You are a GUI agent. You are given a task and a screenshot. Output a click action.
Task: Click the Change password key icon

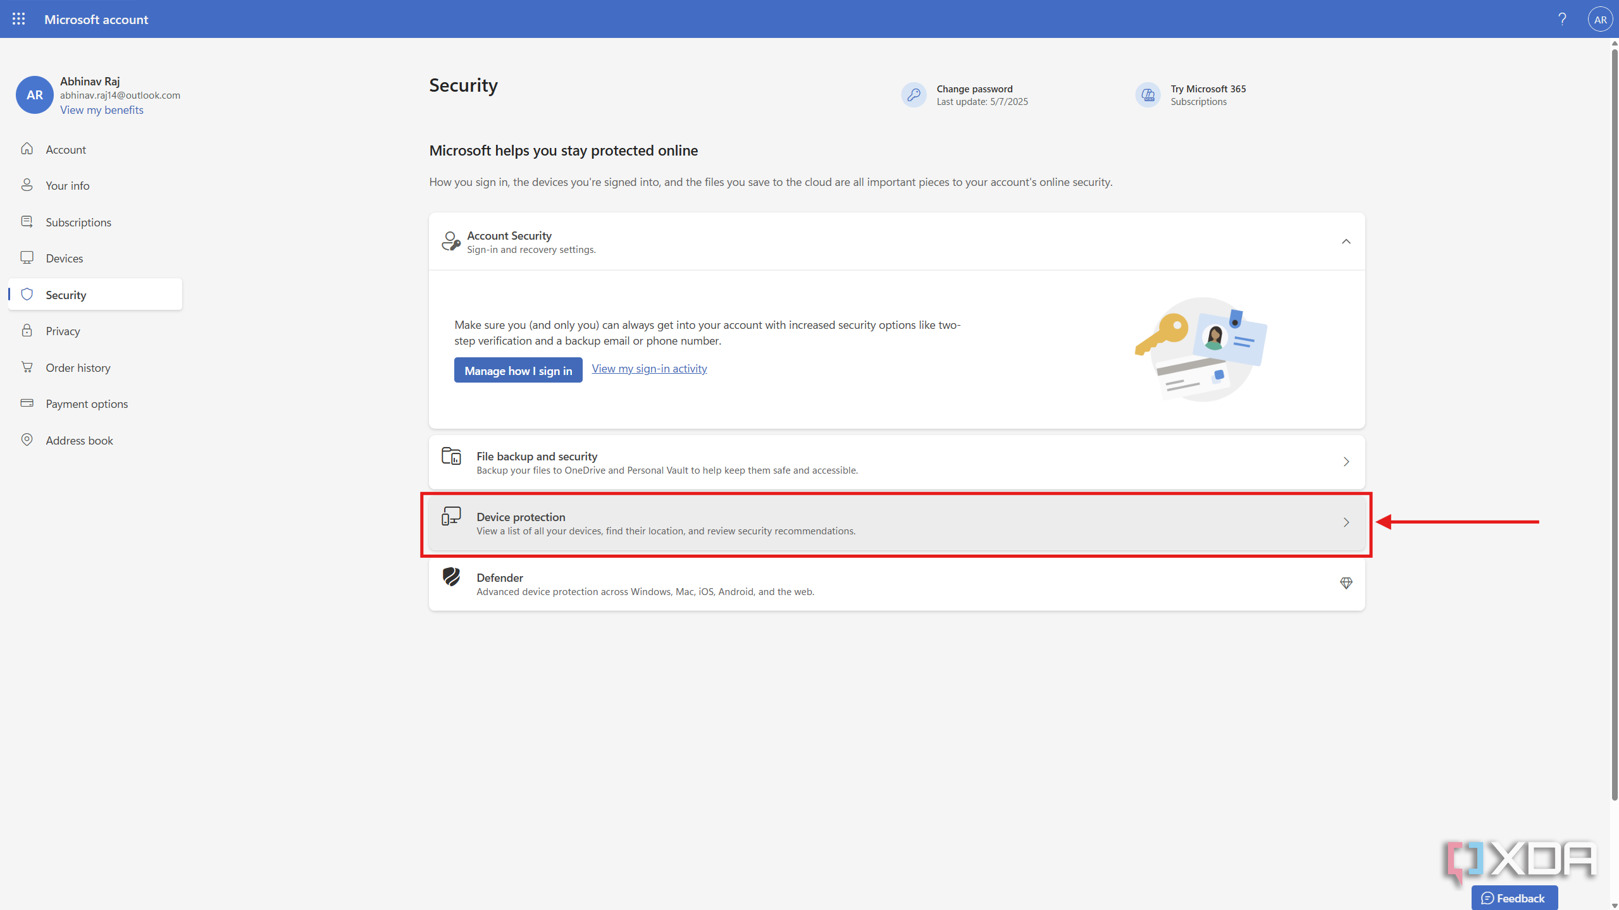coord(914,95)
